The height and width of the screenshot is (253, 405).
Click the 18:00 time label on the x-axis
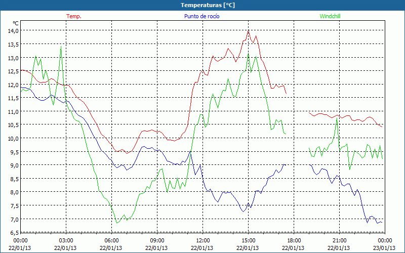tap(294, 241)
